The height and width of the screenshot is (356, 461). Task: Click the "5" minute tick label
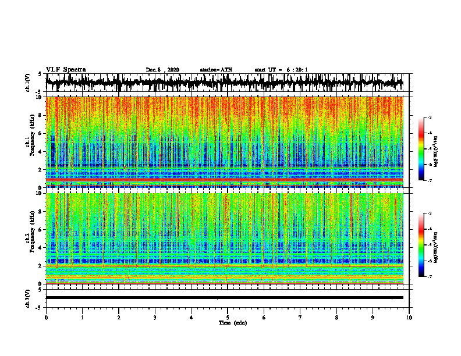pos(228,318)
